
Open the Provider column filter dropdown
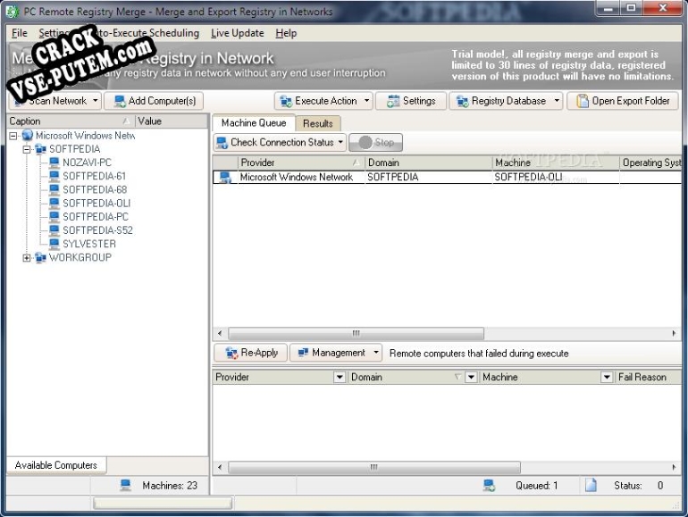340,377
